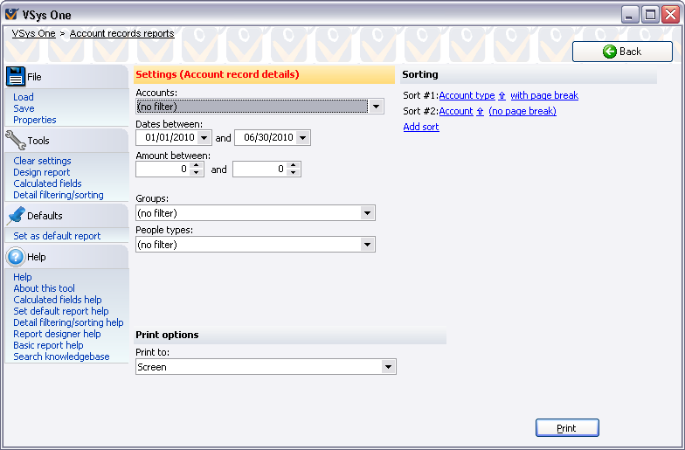Click the pushpin Defaults icon

point(16,215)
